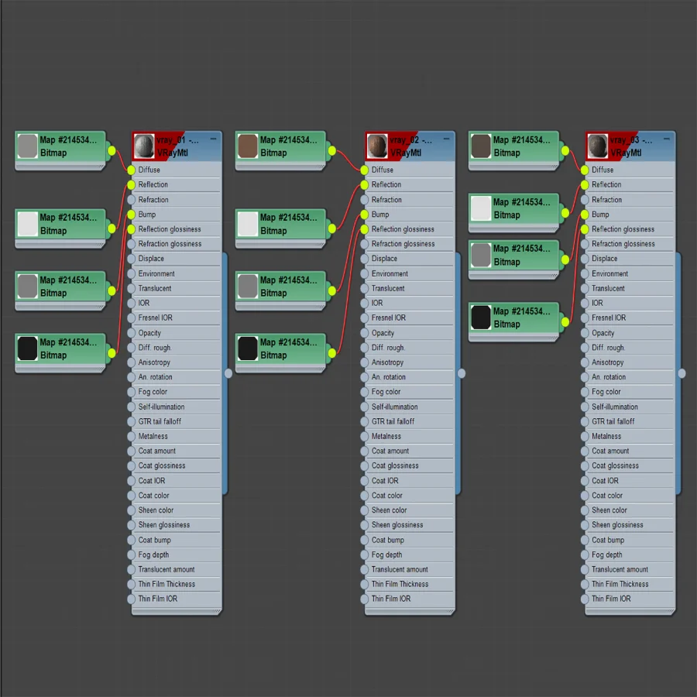Click the output socket of vray_03's black Bitmap
Image resolution: width=697 pixels, height=697 pixels.
565,322
